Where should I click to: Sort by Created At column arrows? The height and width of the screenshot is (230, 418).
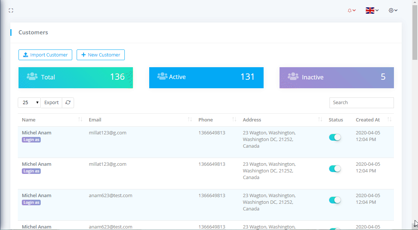[x=389, y=120]
